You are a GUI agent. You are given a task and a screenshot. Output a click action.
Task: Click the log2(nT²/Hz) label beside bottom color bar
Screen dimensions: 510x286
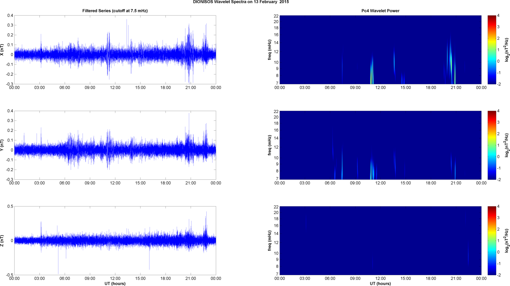(x=507, y=240)
